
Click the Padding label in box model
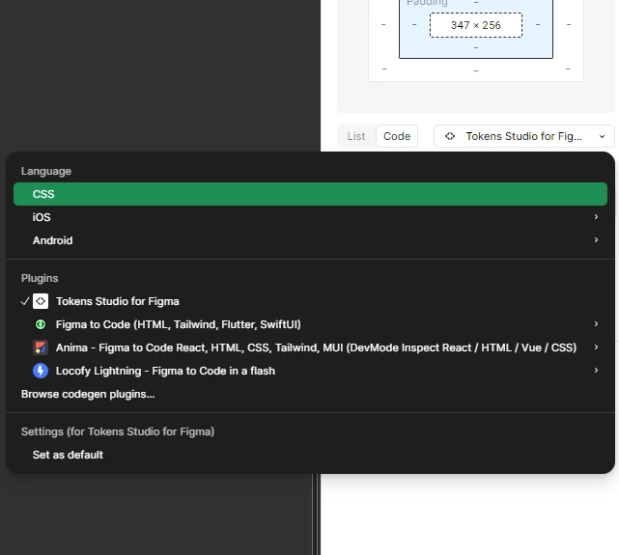pyautogui.click(x=427, y=3)
